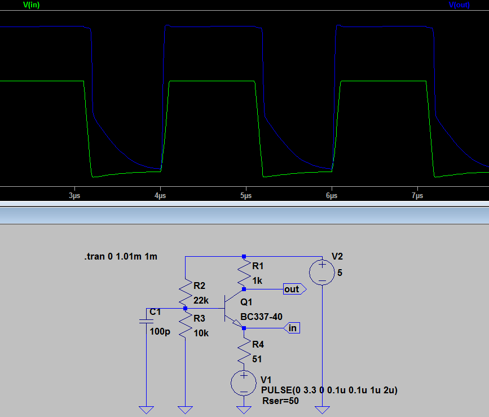The width and height of the screenshot is (489, 417).
Task: Click the junction dot at Q1's collector
Action: [244, 289]
